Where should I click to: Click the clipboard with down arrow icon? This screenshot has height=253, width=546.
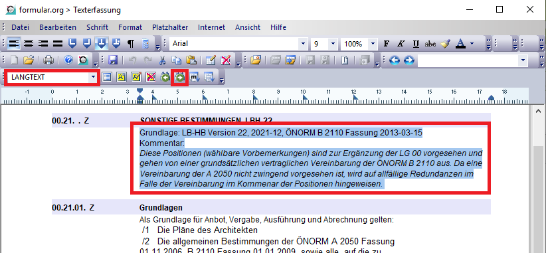pyautogui.click(x=209, y=77)
